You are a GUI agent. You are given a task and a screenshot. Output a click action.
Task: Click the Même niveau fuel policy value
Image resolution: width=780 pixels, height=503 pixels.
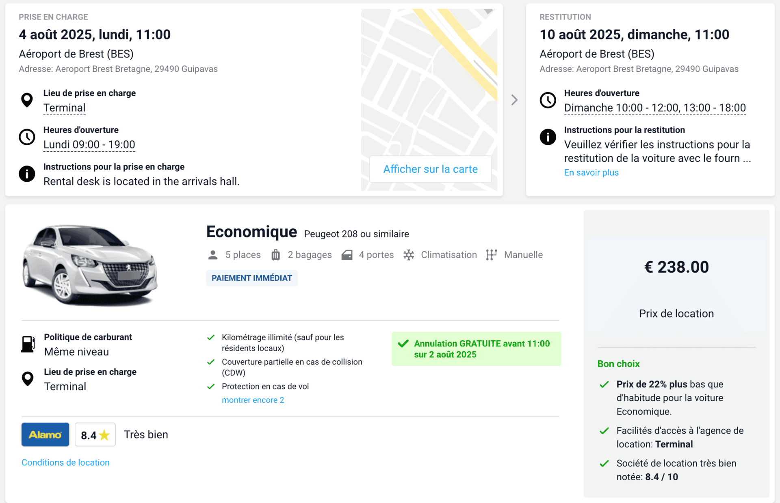click(76, 352)
